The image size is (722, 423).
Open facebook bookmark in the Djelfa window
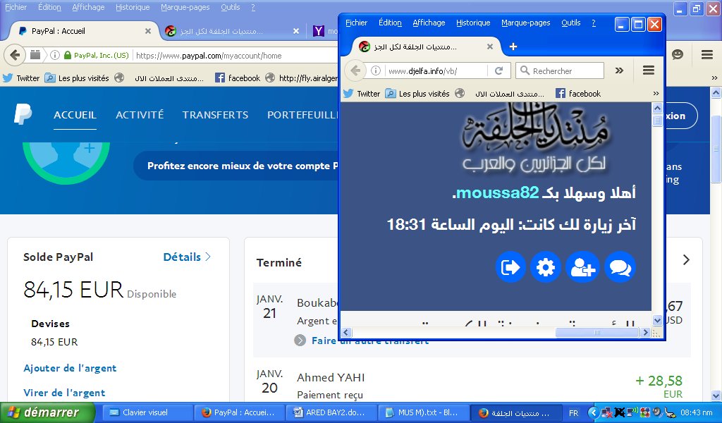(x=578, y=94)
